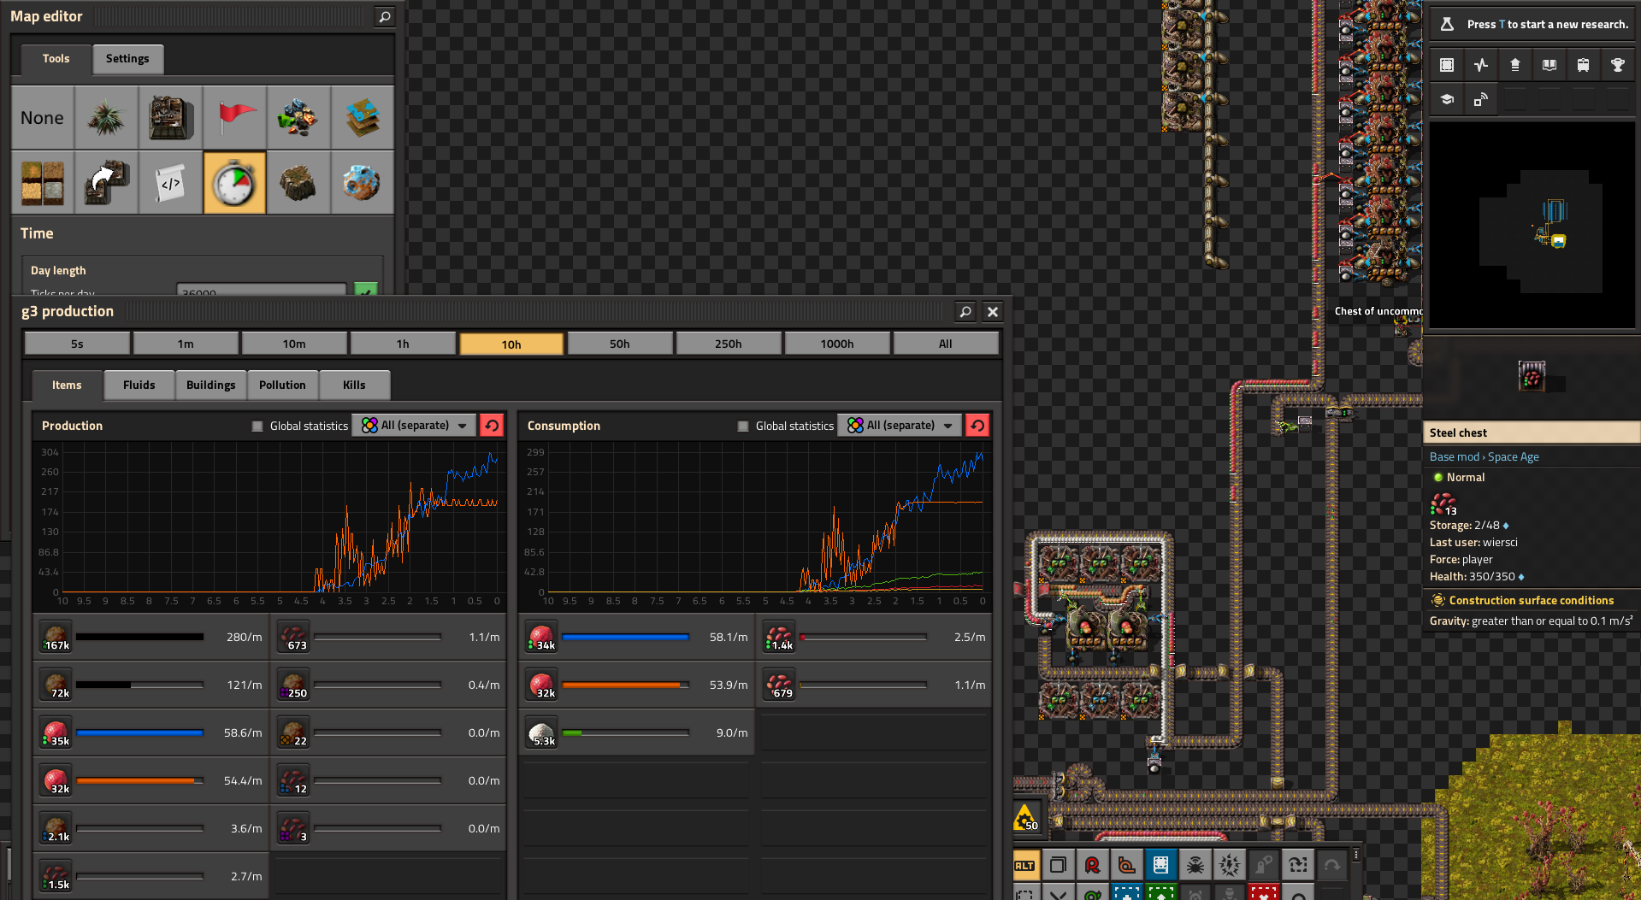Set time range to 5s
1641x900 pixels.
click(x=77, y=344)
